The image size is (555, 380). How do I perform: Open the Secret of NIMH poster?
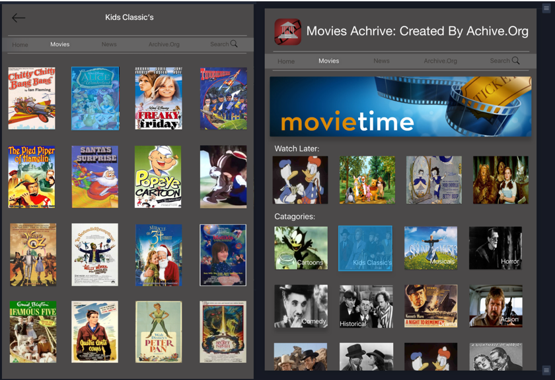tap(223, 332)
